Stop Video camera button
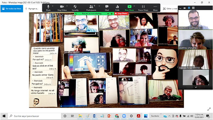This screenshot has width=213, height=120. click(x=62, y=8)
